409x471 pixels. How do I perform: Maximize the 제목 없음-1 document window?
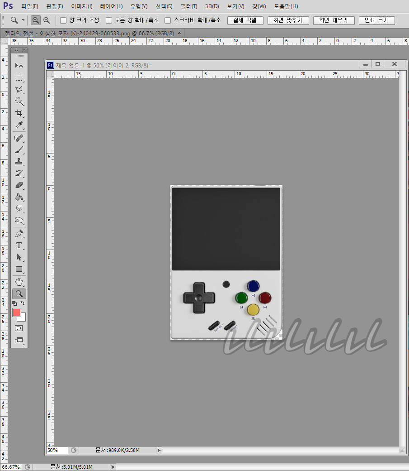click(378, 64)
